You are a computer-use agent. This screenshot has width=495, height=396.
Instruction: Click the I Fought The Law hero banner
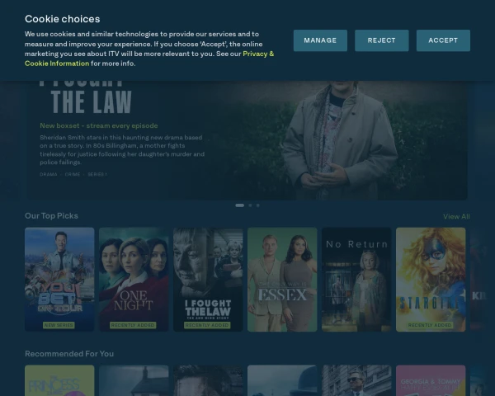click(x=247, y=140)
